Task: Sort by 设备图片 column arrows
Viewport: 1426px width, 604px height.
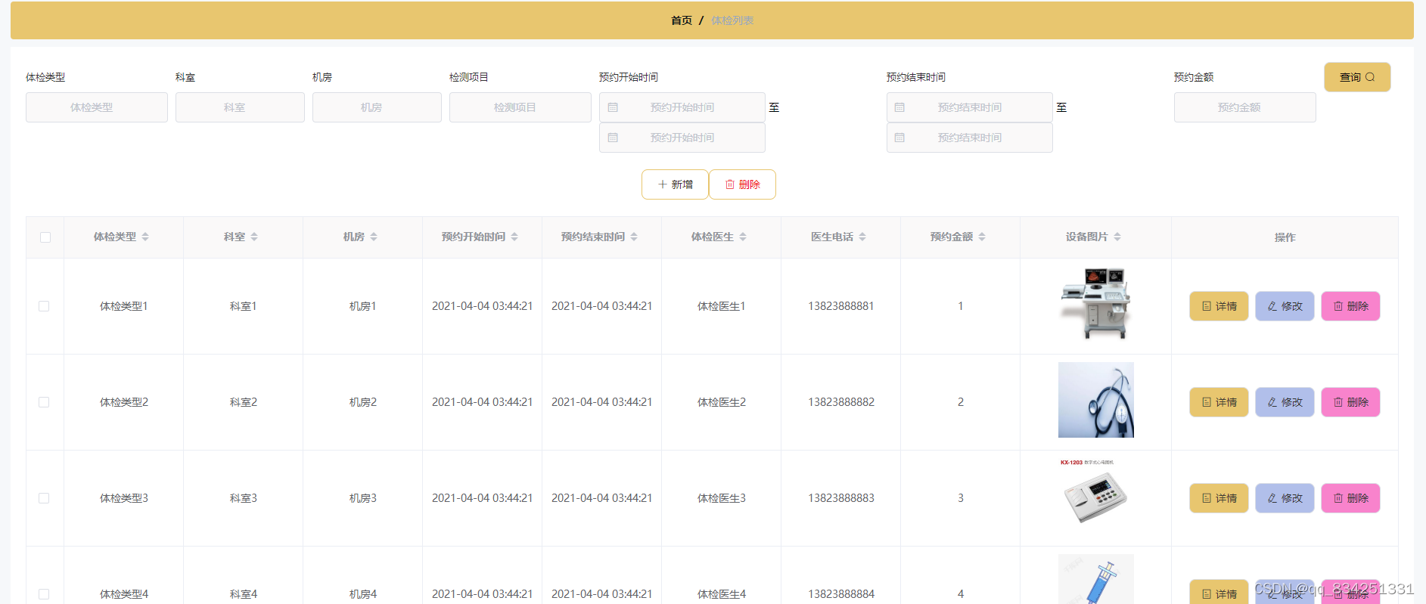Action: pyautogui.click(x=1117, y=237)
